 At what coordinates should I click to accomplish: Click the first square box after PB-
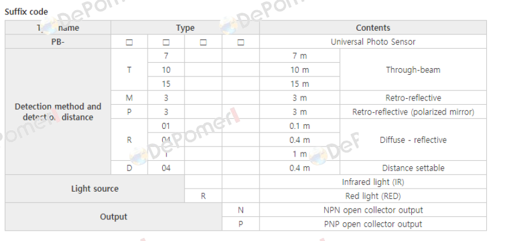pos(129,42)
